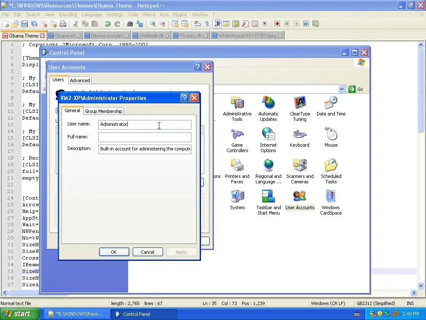Screen dimensions: 426x320
Task: Click Run Macro Multiple Times icon
Action: click(306, 24)
